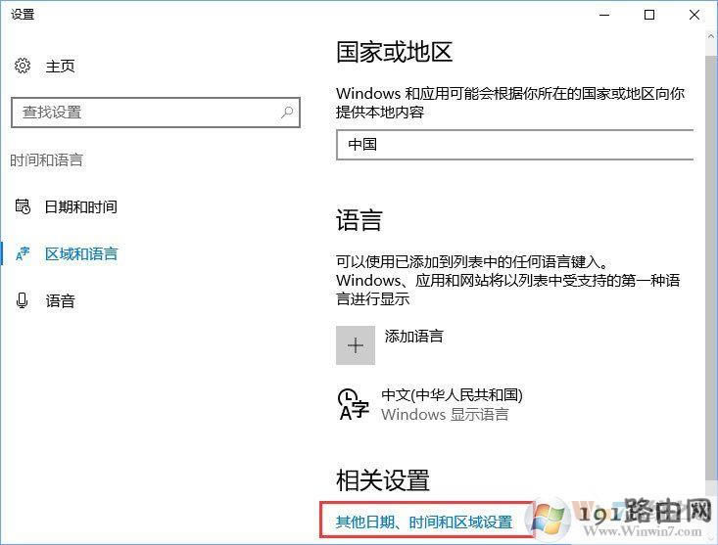Image resolution: width=718 pixels, height=545 pixels.
Task: Select the 区域和语言 page
Action: (x=81, y=253)
